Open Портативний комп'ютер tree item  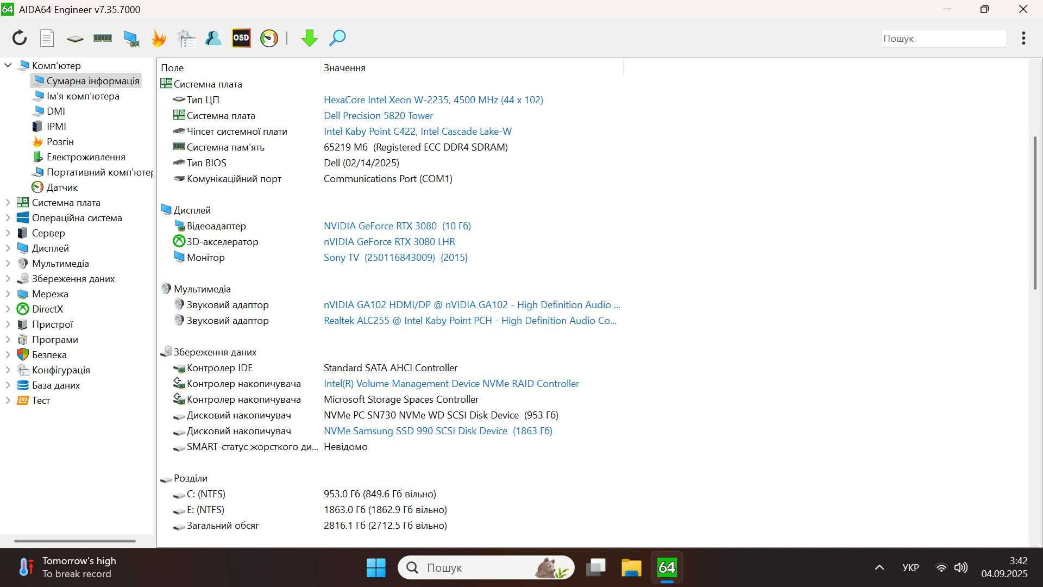[92, 172]
